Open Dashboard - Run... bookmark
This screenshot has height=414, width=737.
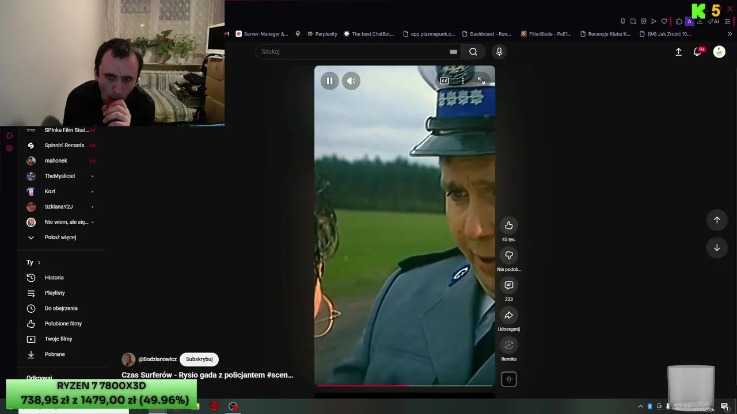tap(487, 34)
